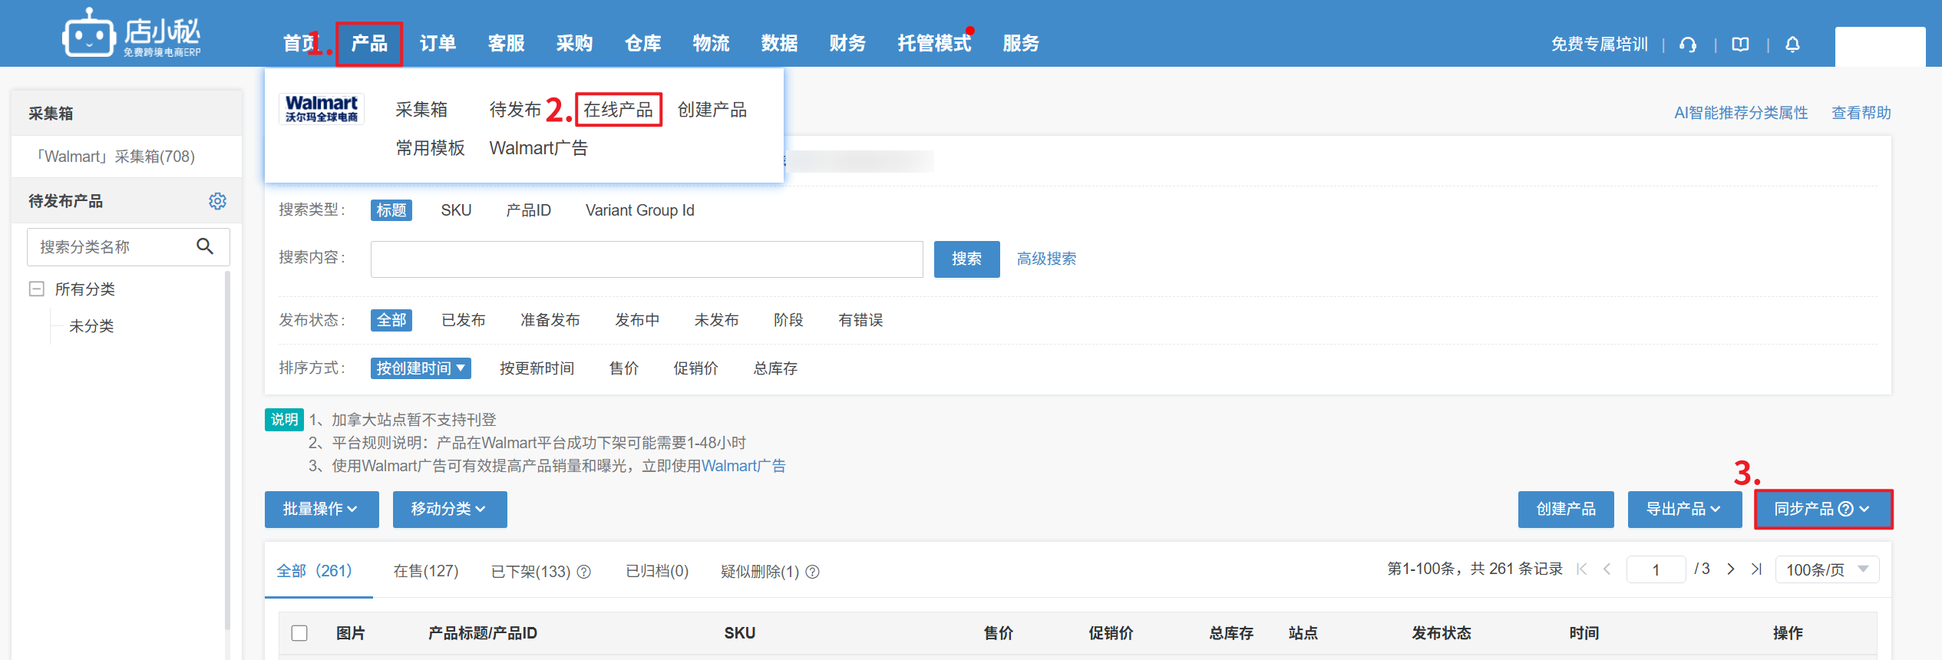Image resolution: width=1942 pixels, height=660 pixels.
Task: Click the category search magnifier icon
Action: (x=205, y=246)
